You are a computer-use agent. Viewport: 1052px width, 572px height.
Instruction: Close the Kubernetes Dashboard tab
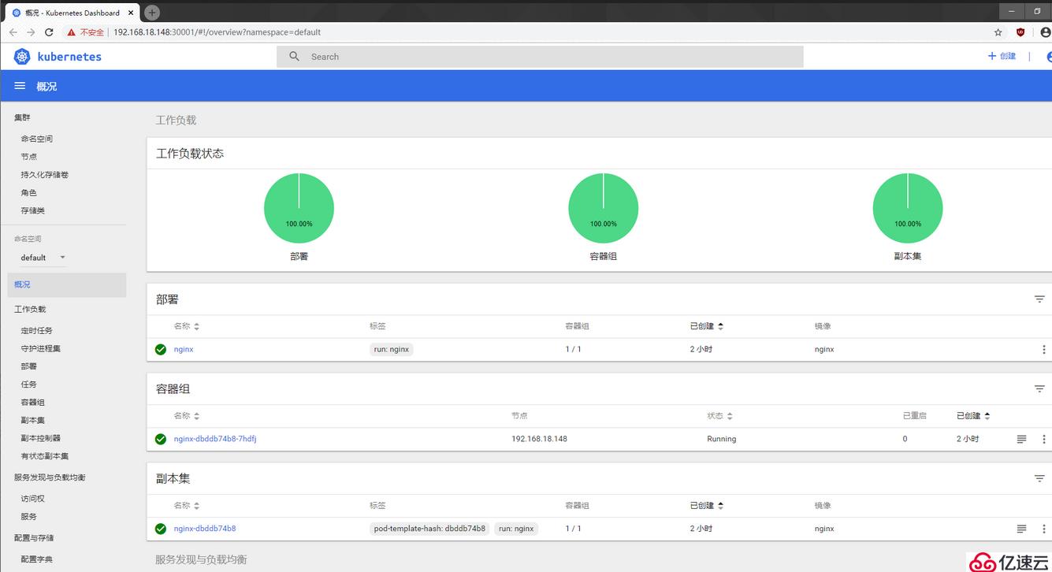[x=132, y=13]
